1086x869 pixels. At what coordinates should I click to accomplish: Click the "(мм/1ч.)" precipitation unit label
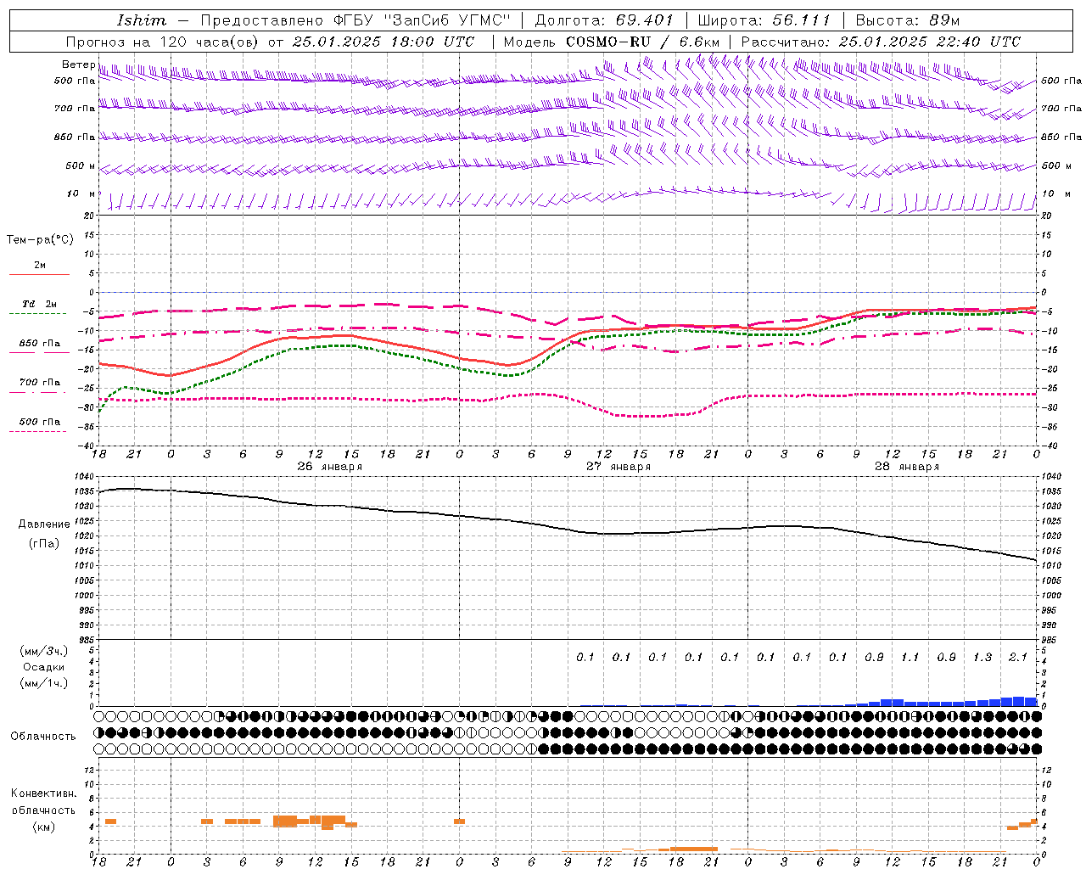(x=44, y=683)
